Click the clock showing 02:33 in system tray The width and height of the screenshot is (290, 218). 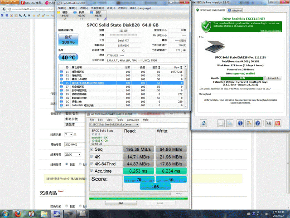click(x=278, y=214)
